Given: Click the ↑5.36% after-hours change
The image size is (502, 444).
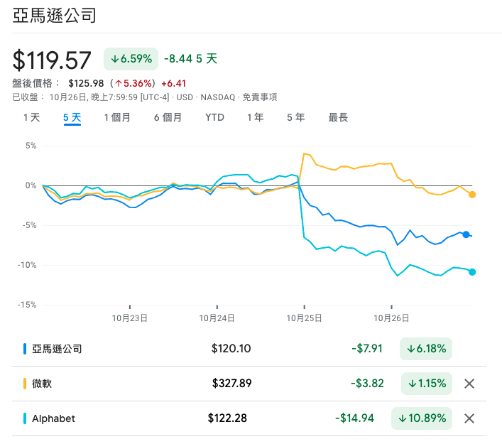Looking at the screenshot, I should (133, 84).
